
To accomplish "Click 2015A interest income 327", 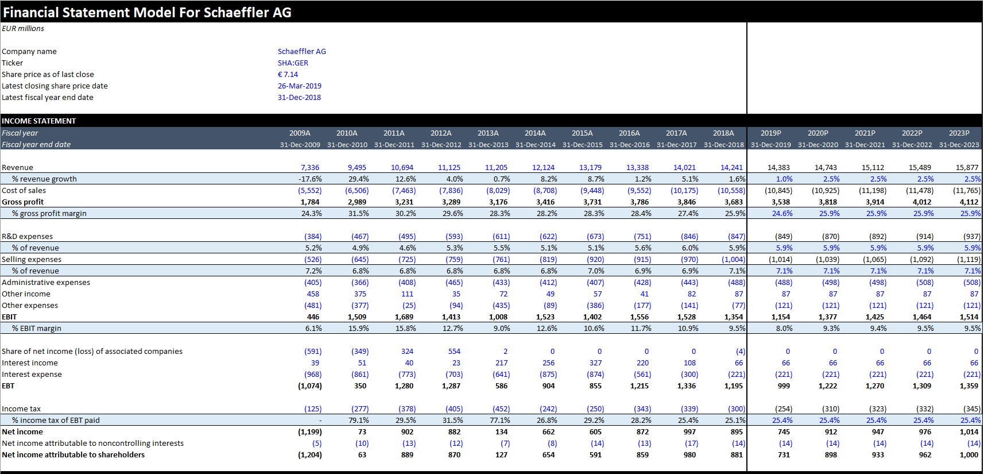I will click(x=596, y=363).
